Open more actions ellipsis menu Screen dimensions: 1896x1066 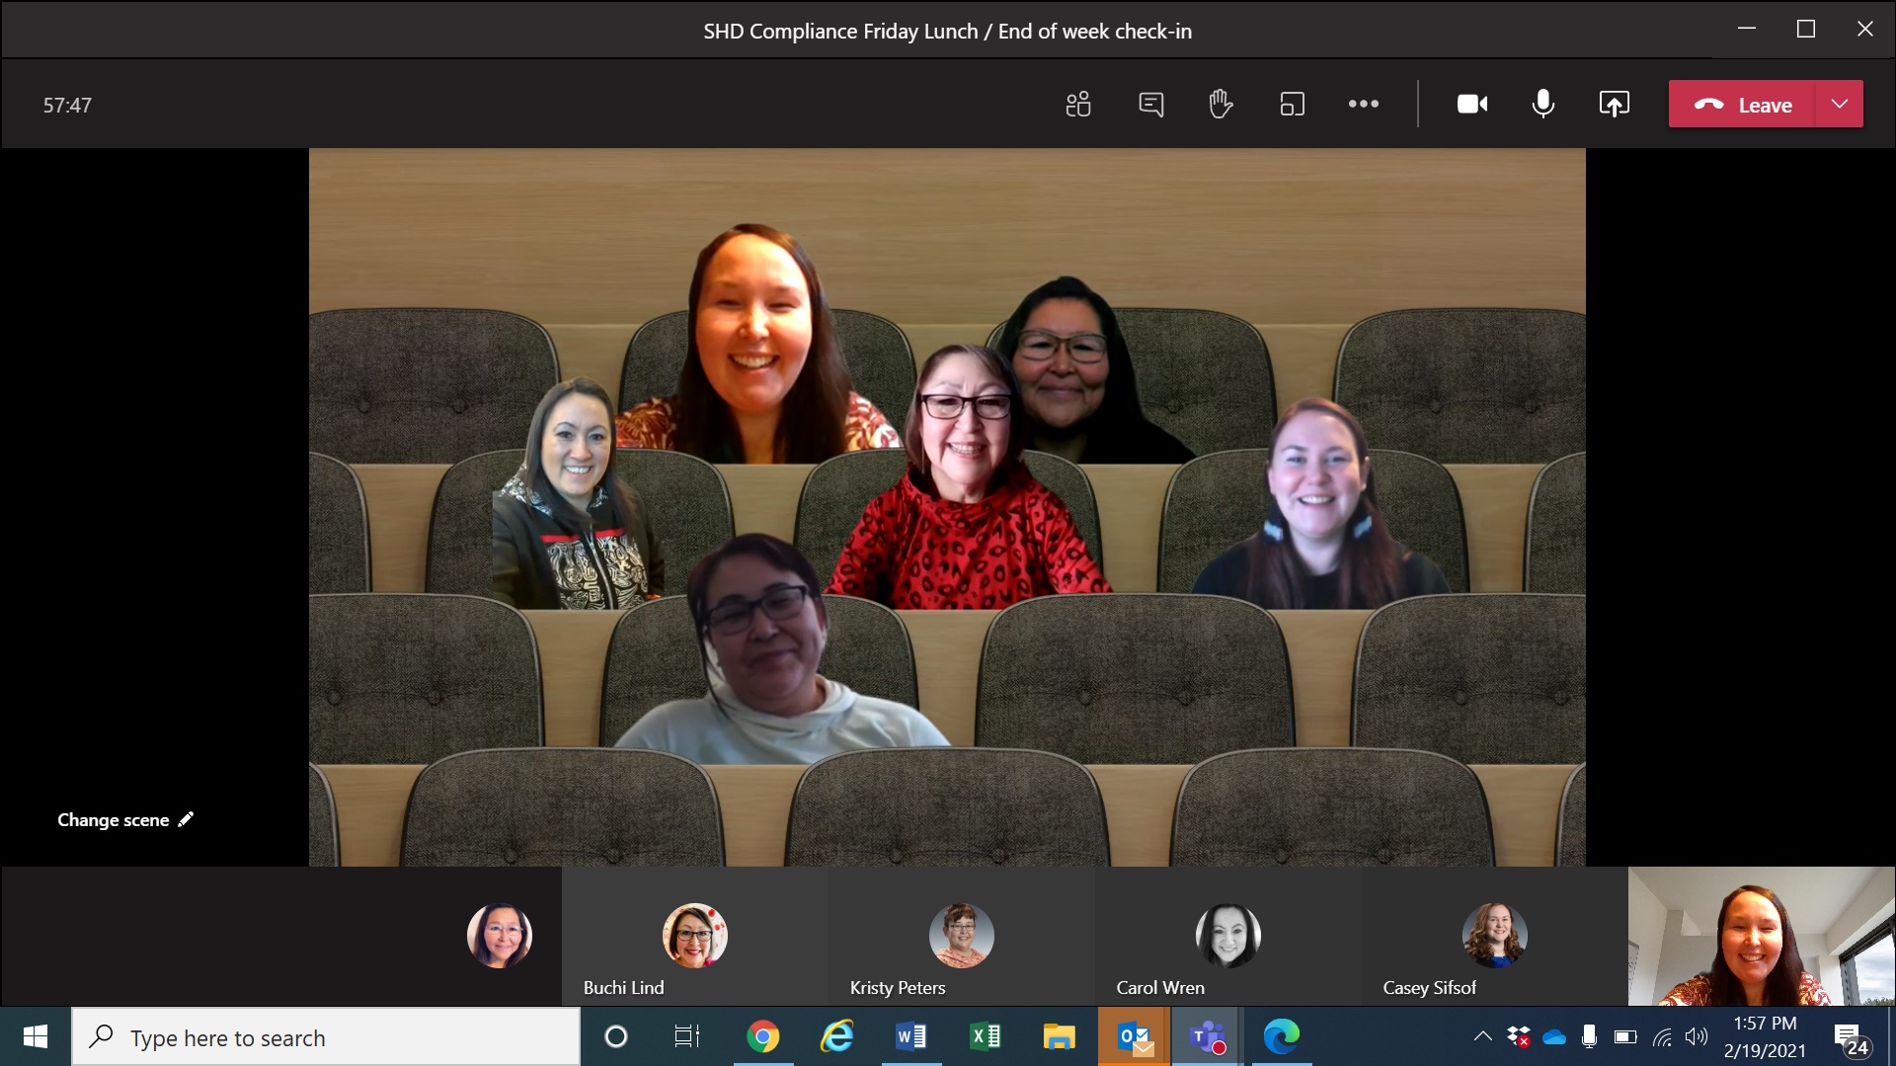tap(1364, 105)
